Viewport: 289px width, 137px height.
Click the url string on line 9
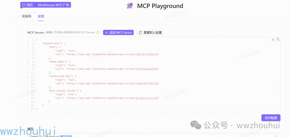[x=112, y=69]
